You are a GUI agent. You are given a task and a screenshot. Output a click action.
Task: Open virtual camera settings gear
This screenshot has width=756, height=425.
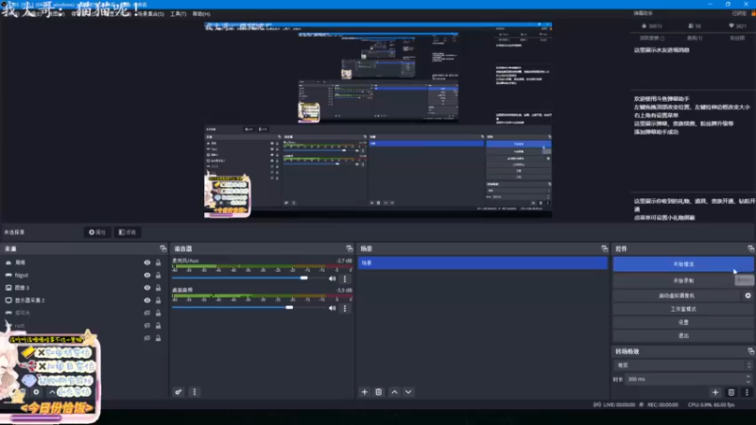(x=747, y=296)
